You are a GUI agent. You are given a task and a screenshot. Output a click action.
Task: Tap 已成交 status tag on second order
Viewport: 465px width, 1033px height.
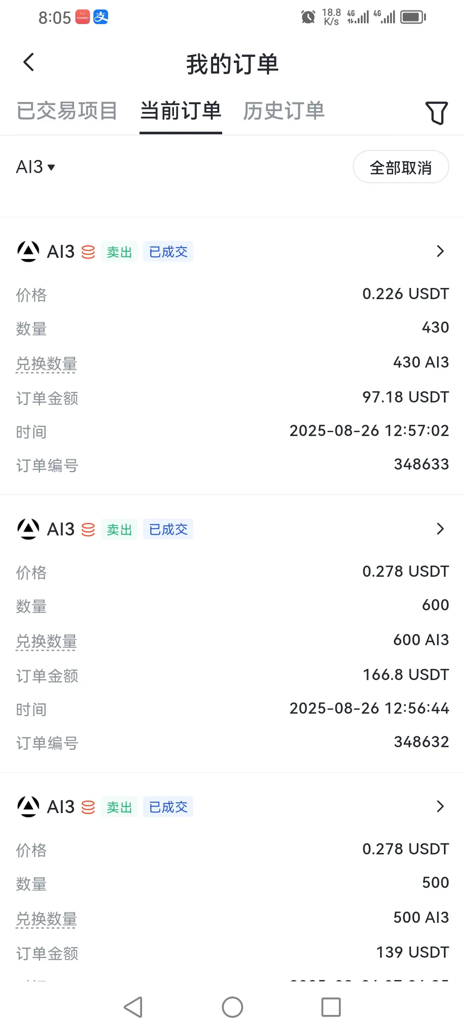tap(168, 529)
